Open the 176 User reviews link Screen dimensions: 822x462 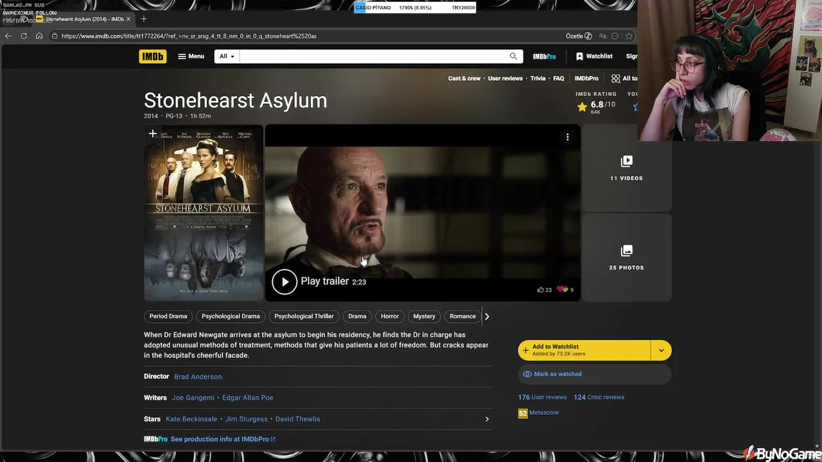543,397
